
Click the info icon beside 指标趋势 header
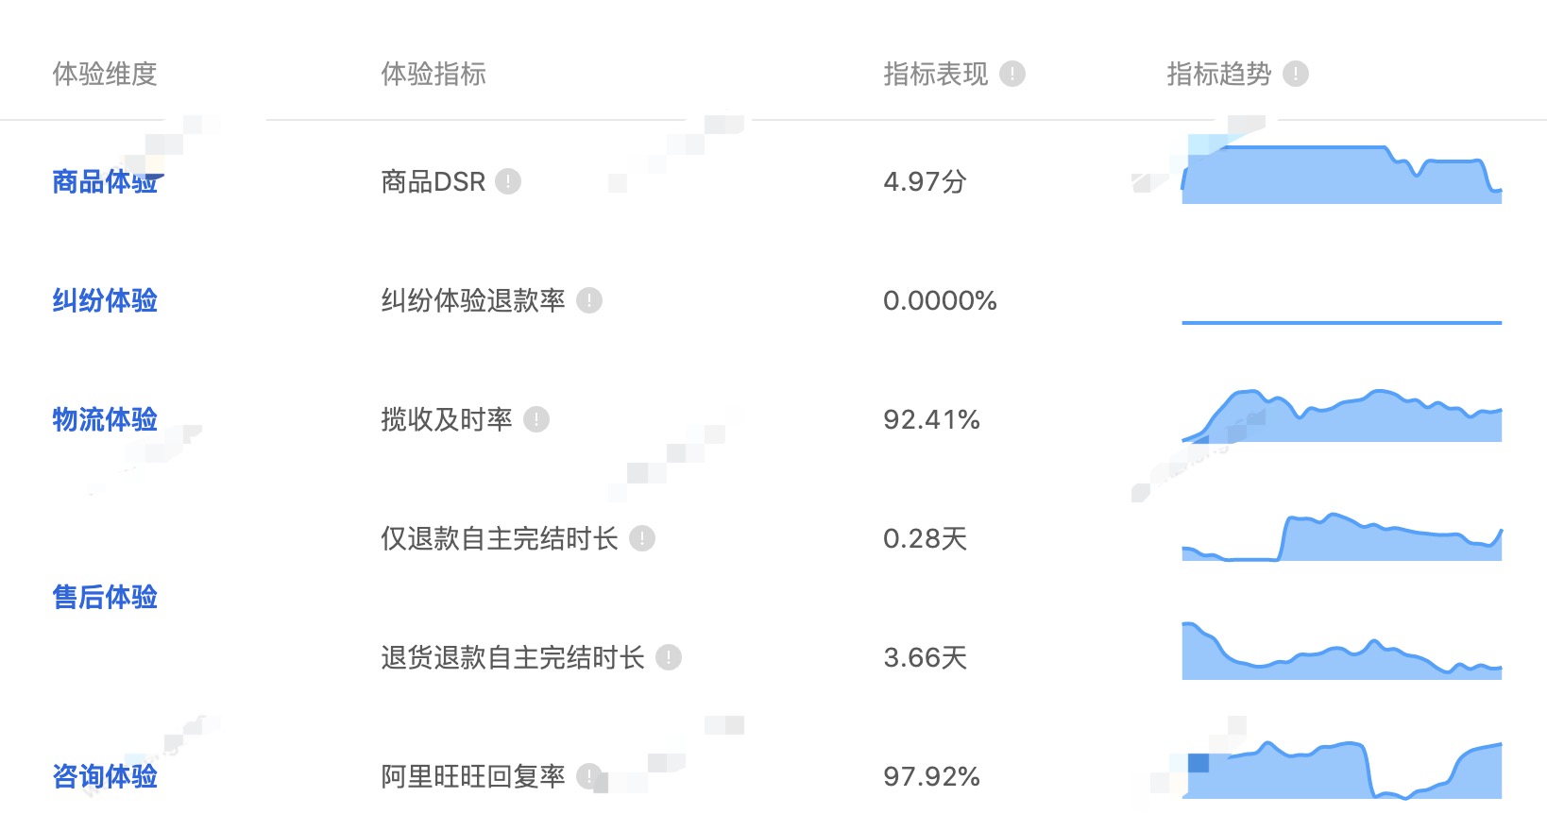tap(1296, 74)
